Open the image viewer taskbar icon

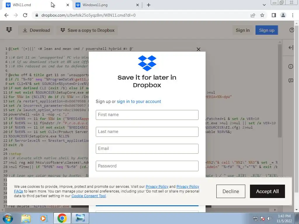coord(80,218)
